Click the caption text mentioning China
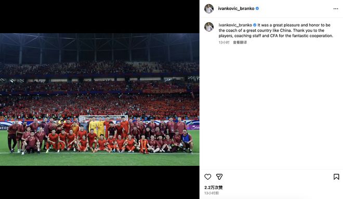343x199 pixels. coord(275,31)
